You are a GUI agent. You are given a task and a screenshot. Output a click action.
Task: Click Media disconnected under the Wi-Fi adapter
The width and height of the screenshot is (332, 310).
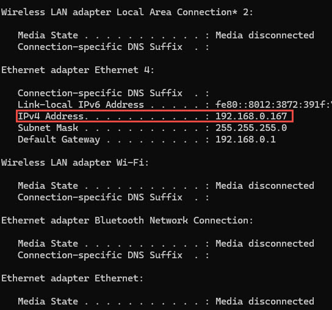coord(265,186)
